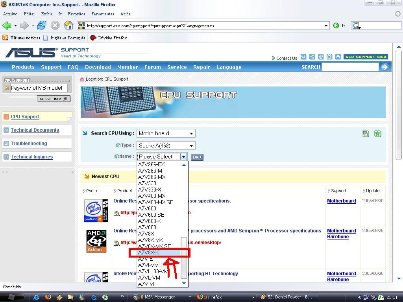Open the Forward button history dropdown arrow
This screenshot has width=403, height=302.
[33, 26]
